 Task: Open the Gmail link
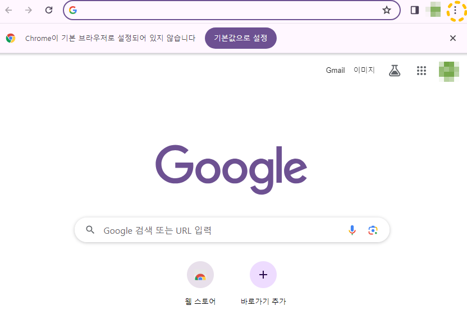tap(335, 70)
